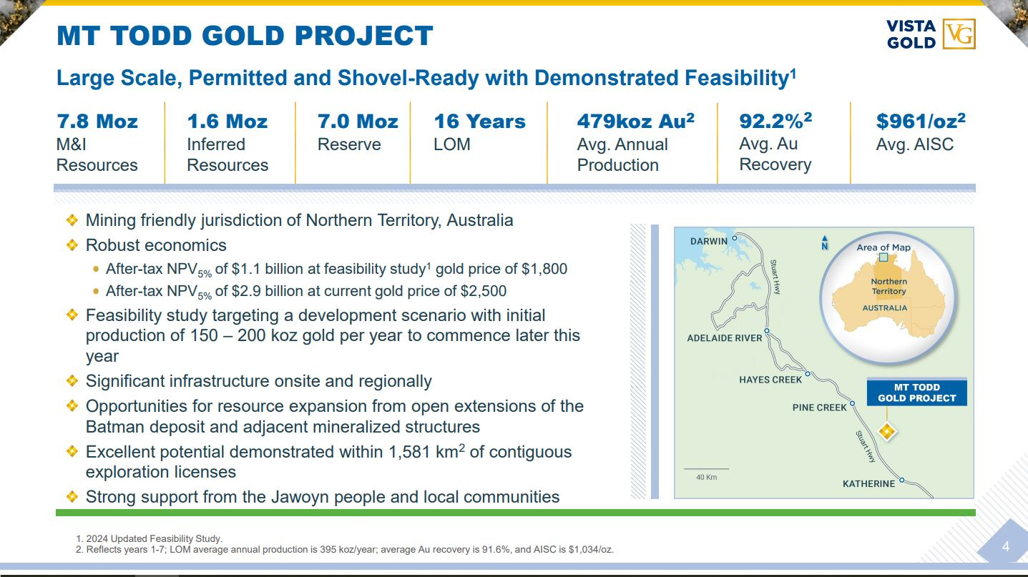
Task: Click the Large Scale, Permitted and Shovel-Ready subtitle
Action: (426, 77)
